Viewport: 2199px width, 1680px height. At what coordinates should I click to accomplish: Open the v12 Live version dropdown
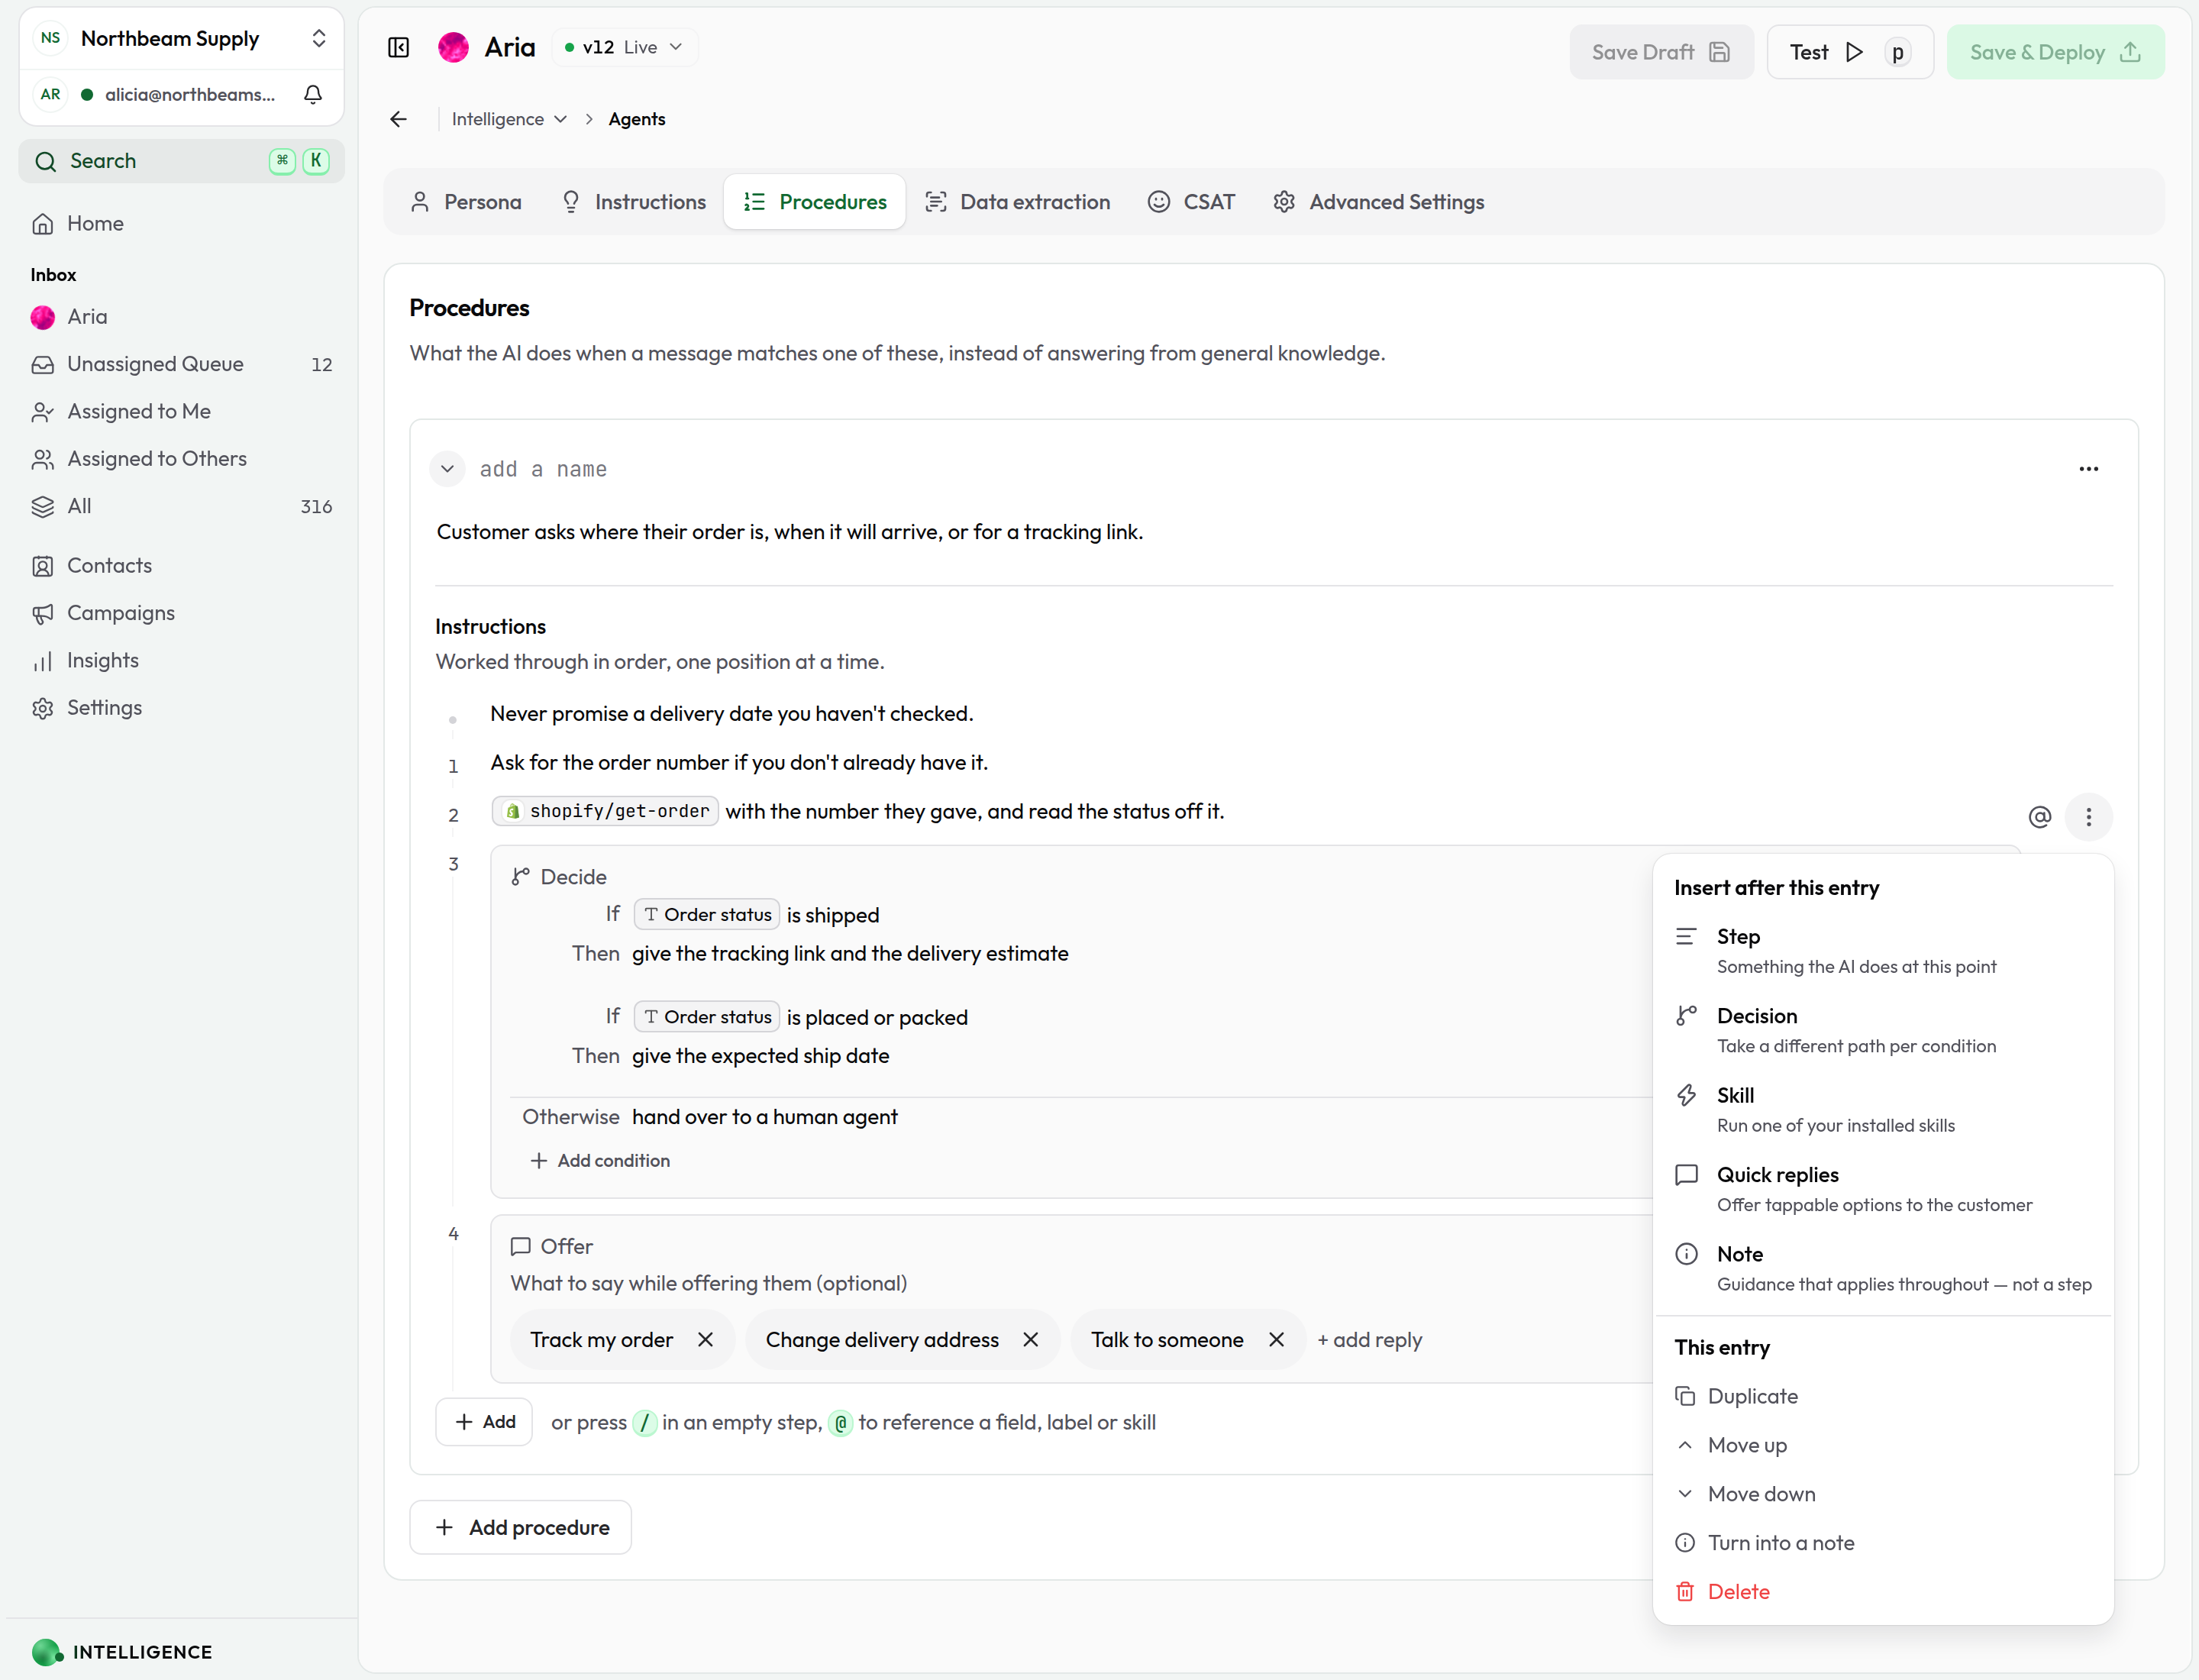(x=624, y=47)
